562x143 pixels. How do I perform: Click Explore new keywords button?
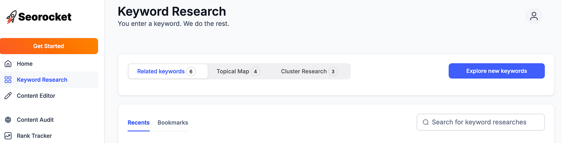tap(496, 71)
